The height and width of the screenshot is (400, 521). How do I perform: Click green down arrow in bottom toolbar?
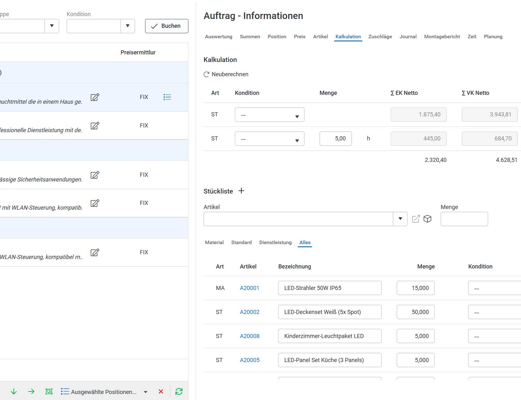14,392
